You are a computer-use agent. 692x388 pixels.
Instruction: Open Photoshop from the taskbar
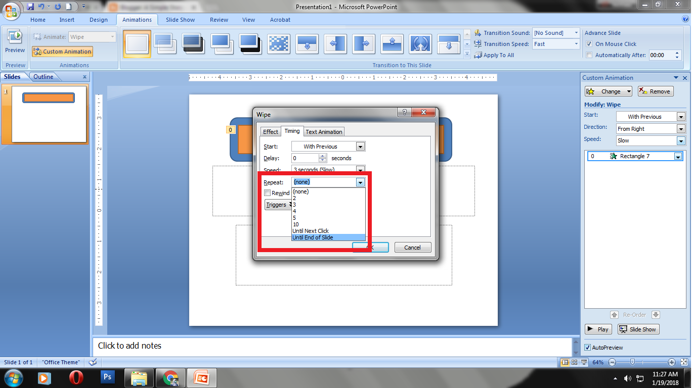point(107,378)
